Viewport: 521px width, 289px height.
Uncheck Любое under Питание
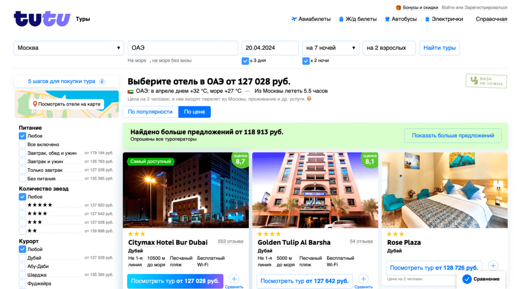[x=22, y=136]
